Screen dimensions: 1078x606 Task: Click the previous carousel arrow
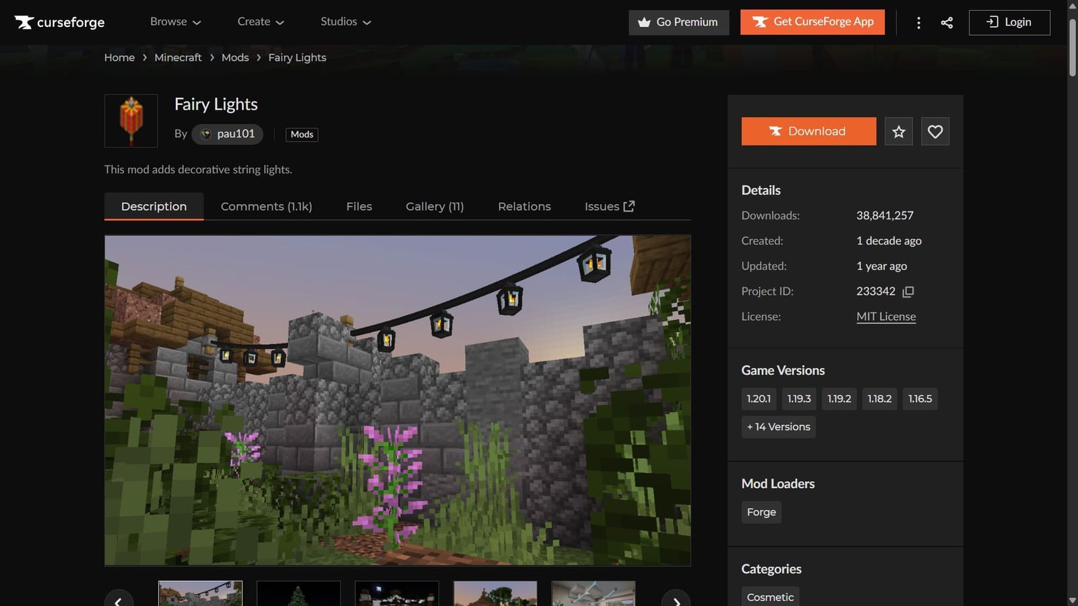click(119, 601)
